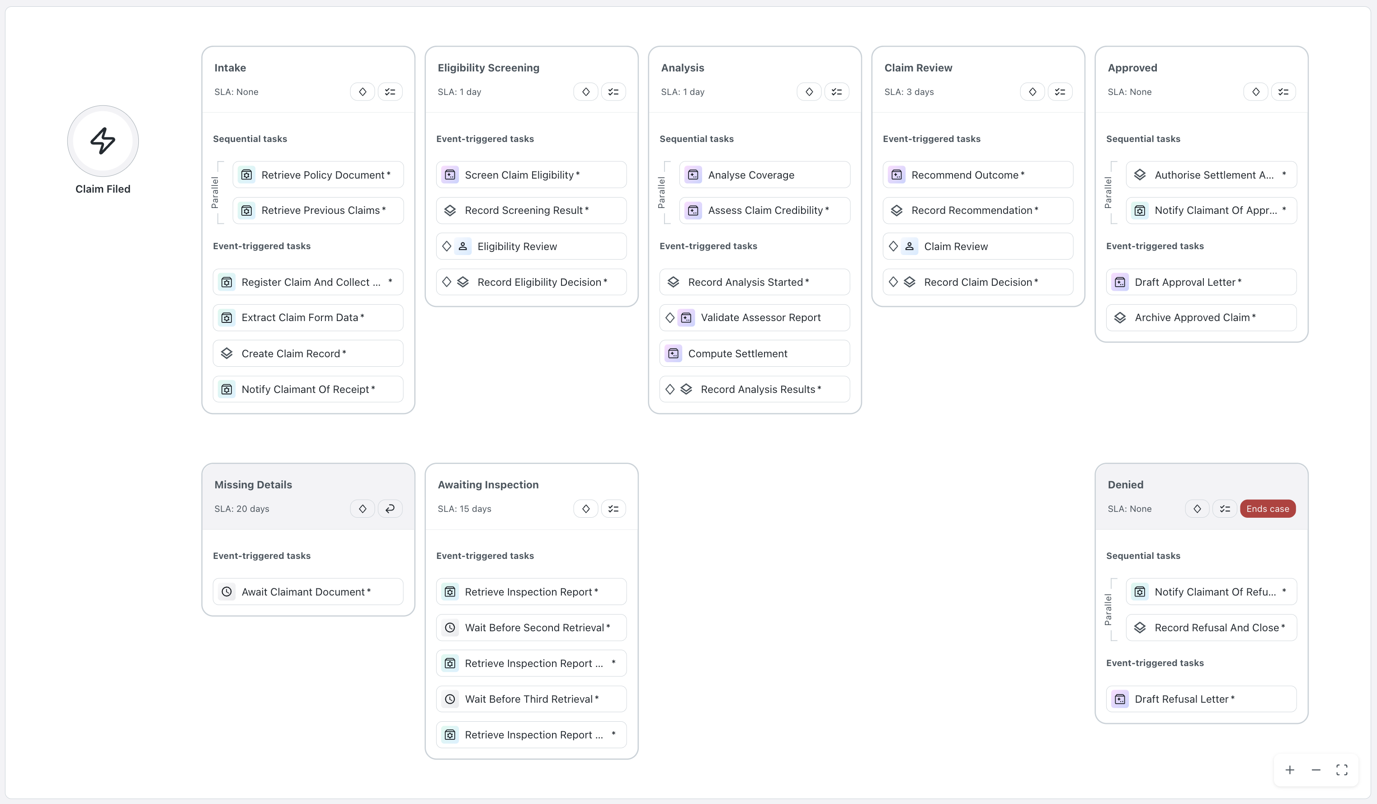
Task: Click the Approved stage diamond icon
Action: tap(1256, 92)
